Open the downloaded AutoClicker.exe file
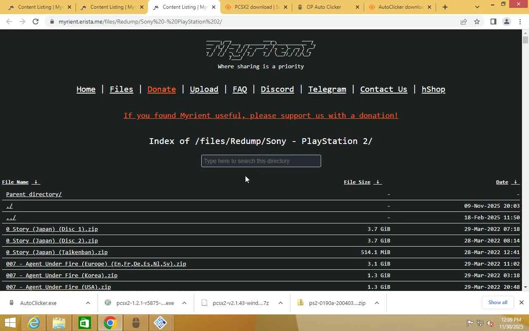 [x=38, y=303]
